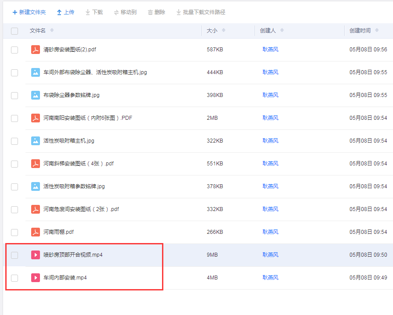Click the image icon of 车间外部布袋除尘器 jpg

(x=35, y=72)
